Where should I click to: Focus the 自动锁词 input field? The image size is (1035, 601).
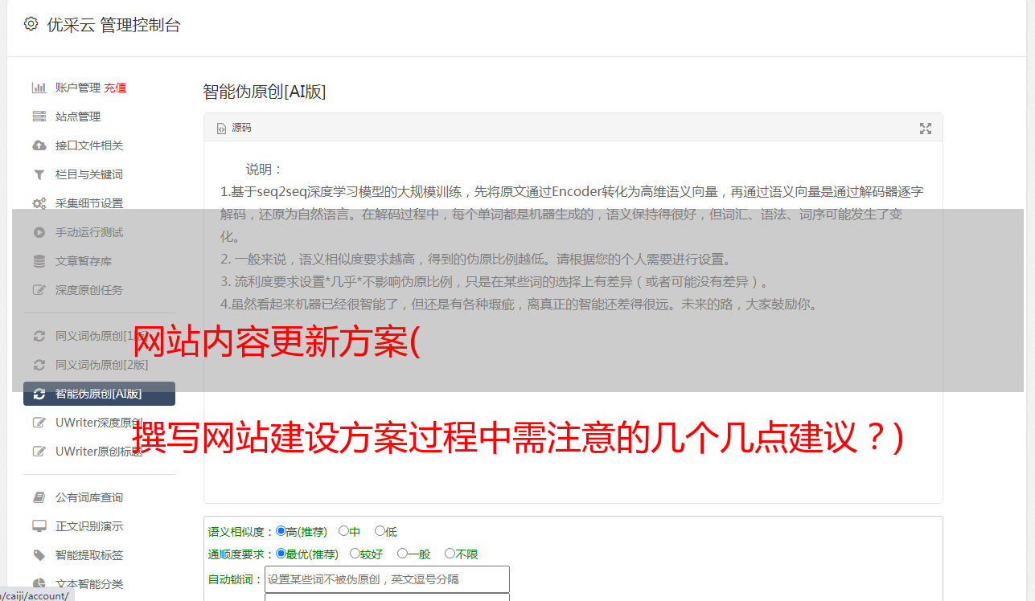pyautogui.click(x=387, y=579)
